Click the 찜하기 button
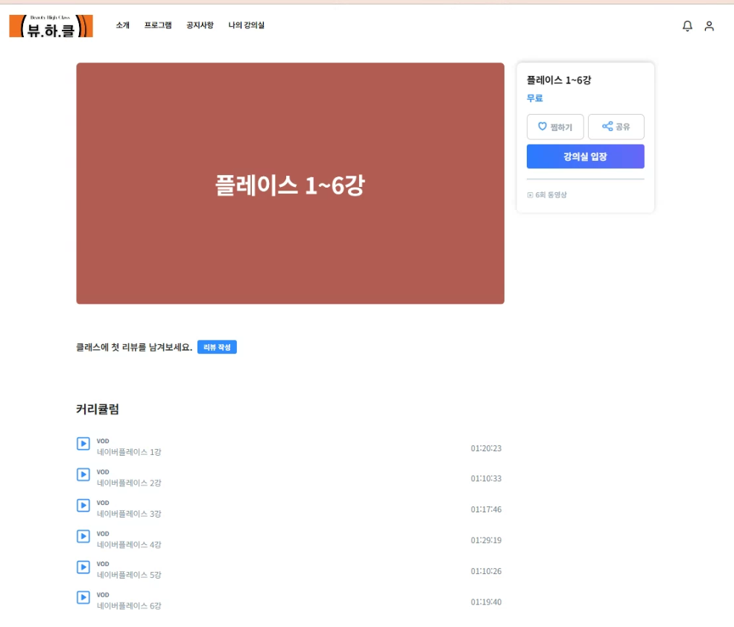Image resolution: width=734 pixels, height=627 pixels. (x=555, y=127)
